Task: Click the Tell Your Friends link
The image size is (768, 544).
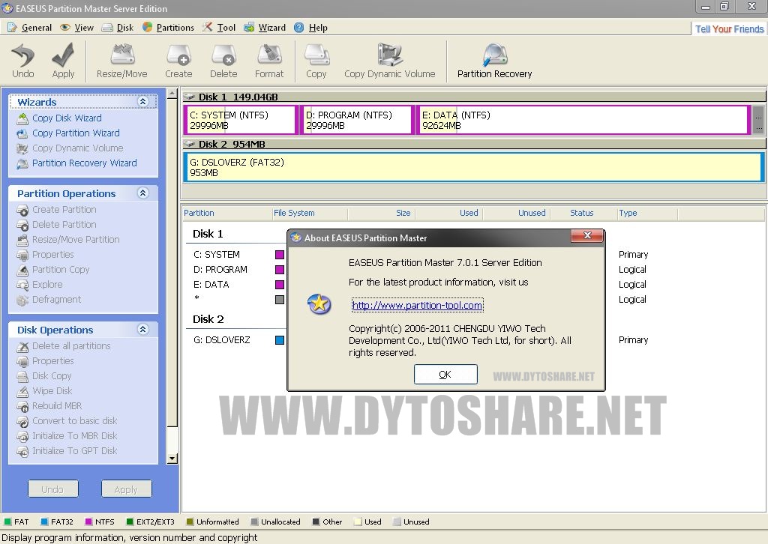Action: pos(729,29)
